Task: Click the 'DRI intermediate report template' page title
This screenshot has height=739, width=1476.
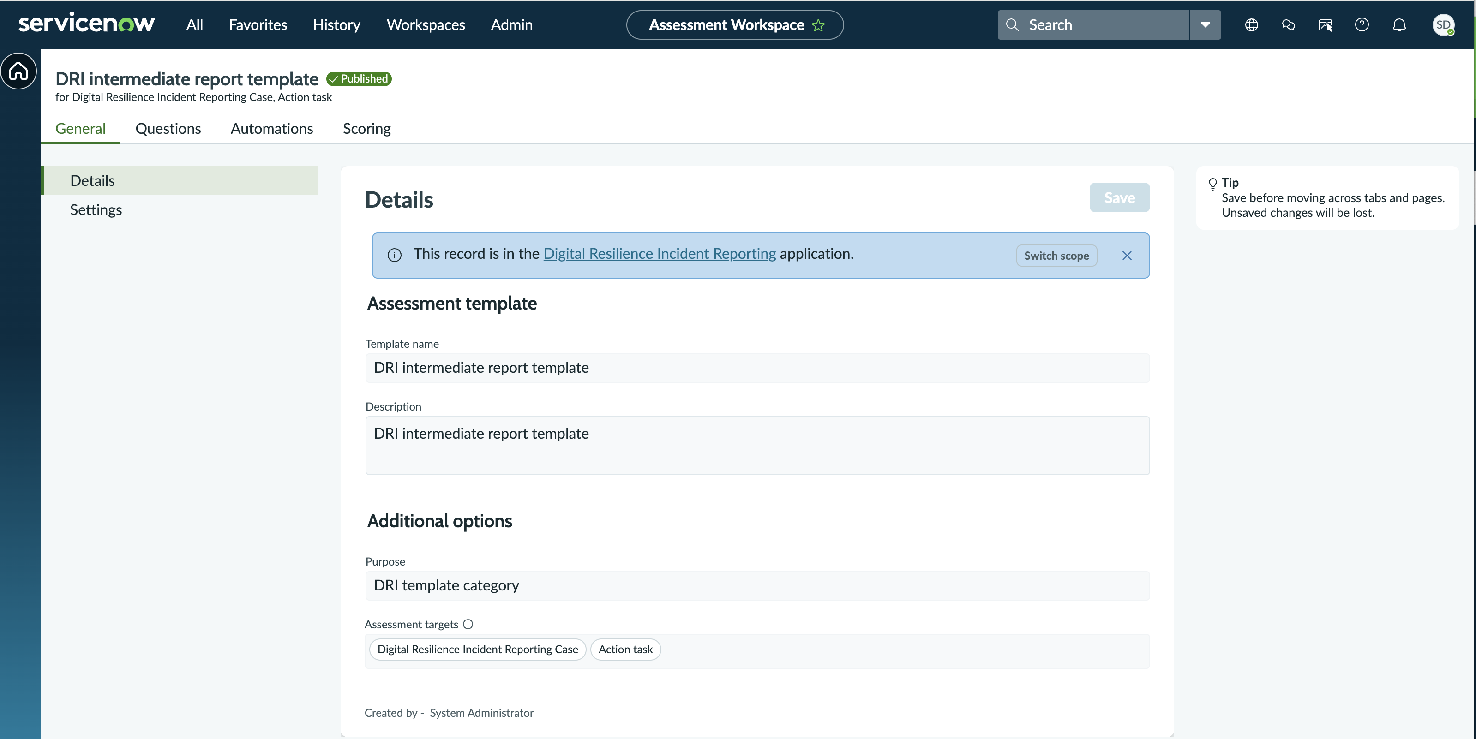Action: point(187,78)
